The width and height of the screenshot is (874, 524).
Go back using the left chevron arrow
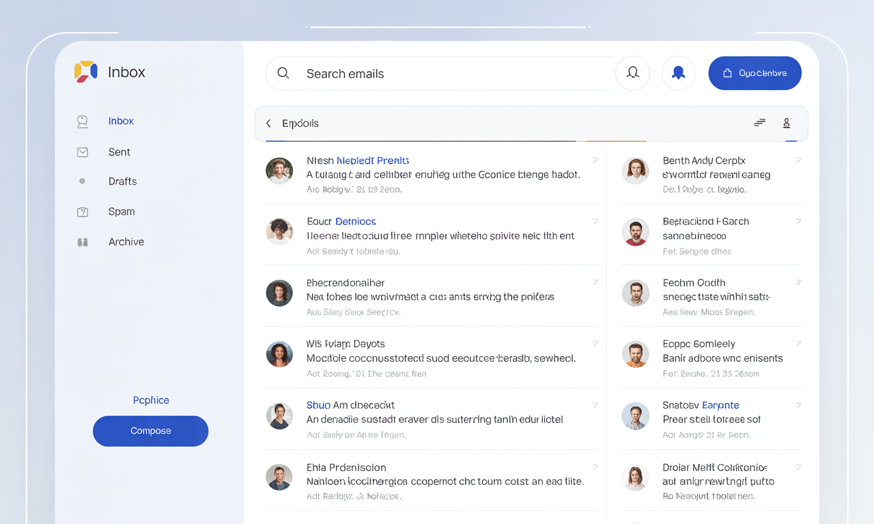click(x=268, y=123)
